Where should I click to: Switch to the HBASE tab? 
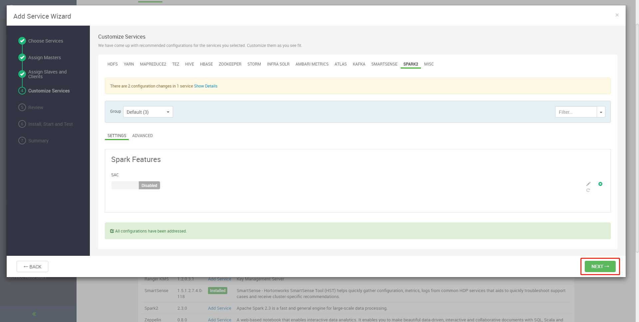[206, 64]
